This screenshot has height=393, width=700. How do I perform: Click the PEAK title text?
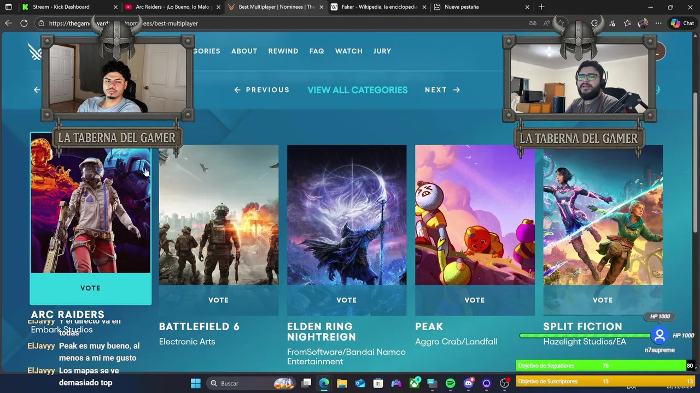point(429,326)
